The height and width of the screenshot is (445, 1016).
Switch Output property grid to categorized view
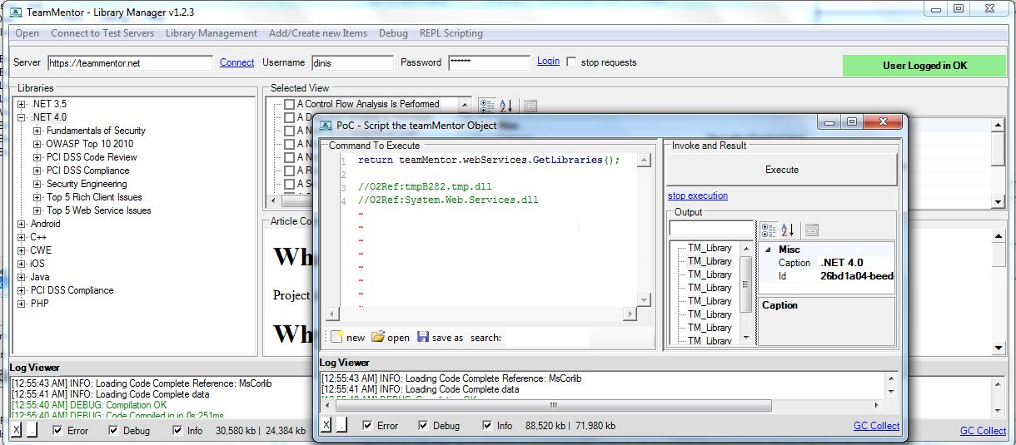point(769,230)
